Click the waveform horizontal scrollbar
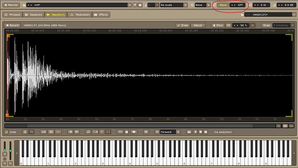 (140, 126)
